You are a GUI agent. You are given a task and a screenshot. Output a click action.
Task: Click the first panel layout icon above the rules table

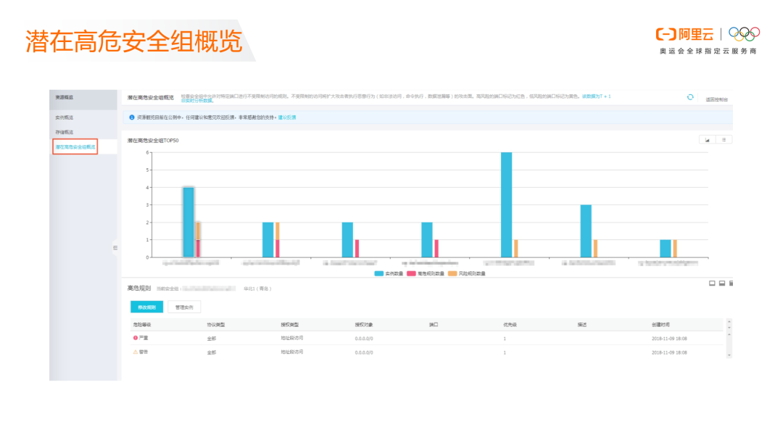712,283
